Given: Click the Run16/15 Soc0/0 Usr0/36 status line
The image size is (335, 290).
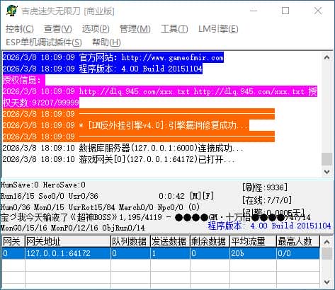Looking at the screenshot, I should pyautogui.click(x=50, y=196).
